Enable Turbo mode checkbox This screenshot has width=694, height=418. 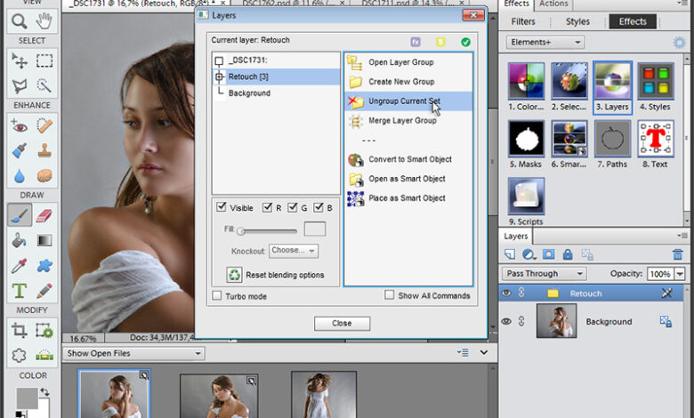click(x=218, y=296)
